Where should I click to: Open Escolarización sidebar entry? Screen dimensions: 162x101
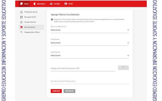(31, 27)
